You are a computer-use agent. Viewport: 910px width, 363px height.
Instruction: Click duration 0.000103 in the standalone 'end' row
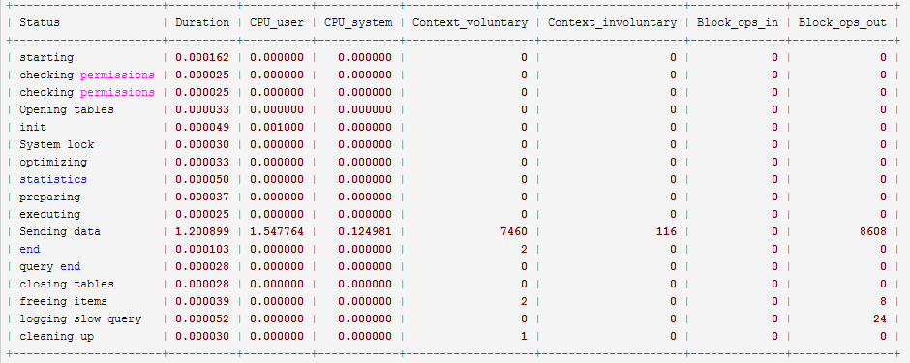pyautogui.click(x=202, y=249)
